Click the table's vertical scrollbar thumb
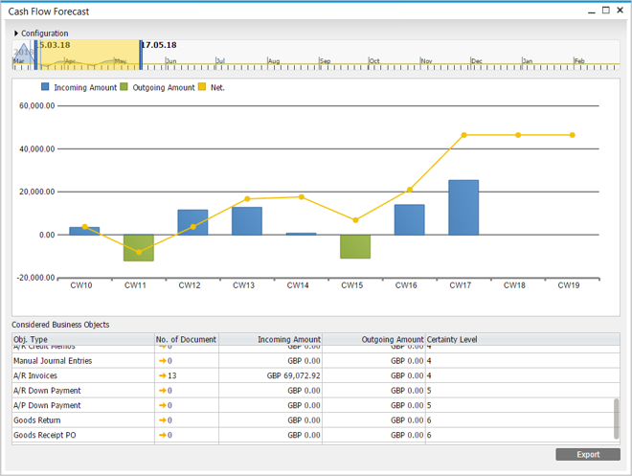632x476 pixels. point(616,418)
